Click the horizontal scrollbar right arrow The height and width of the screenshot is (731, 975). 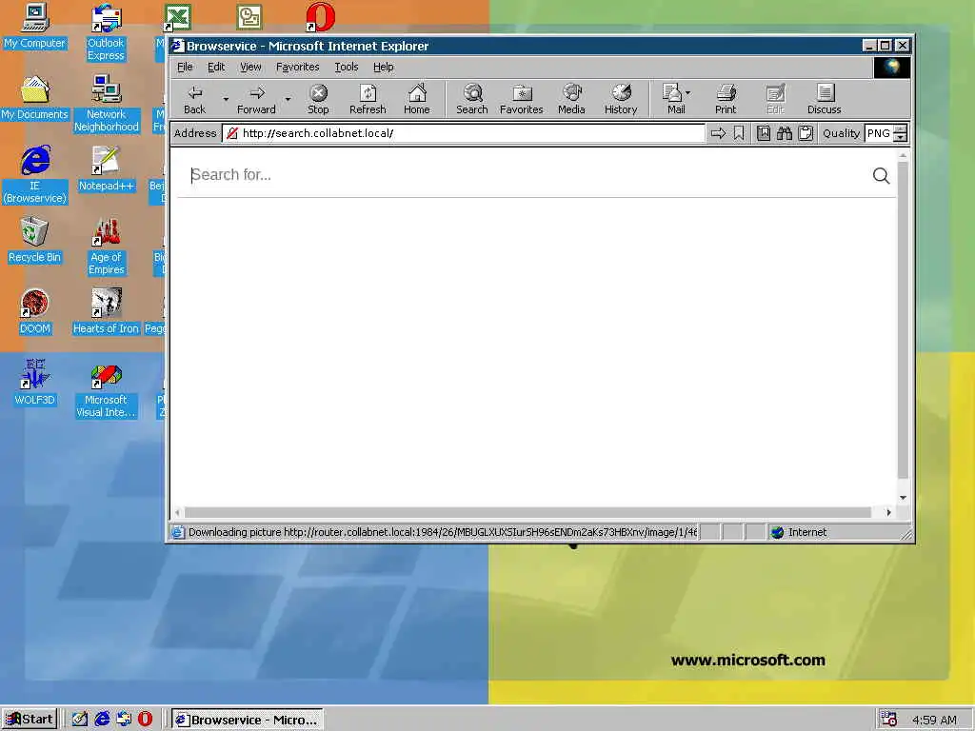click(x=888, y=512)
